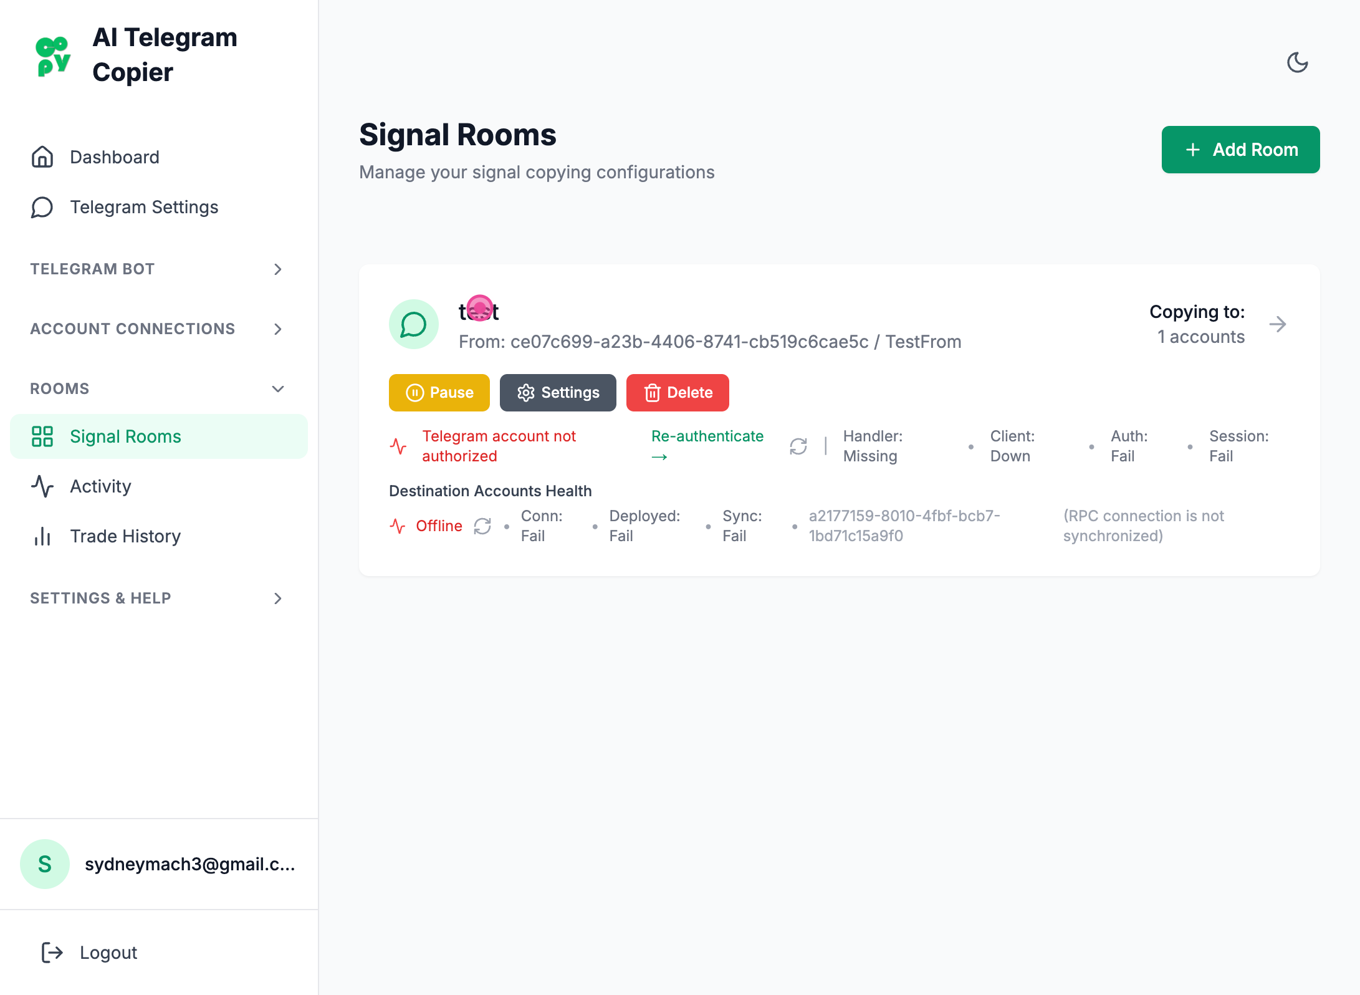Click the AI Telegram Copier logo
Screen dimensions: 1360x995
click(53, 56)
